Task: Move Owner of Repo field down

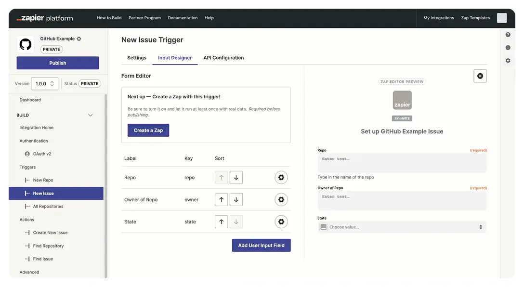Action: tap(236, 199)
